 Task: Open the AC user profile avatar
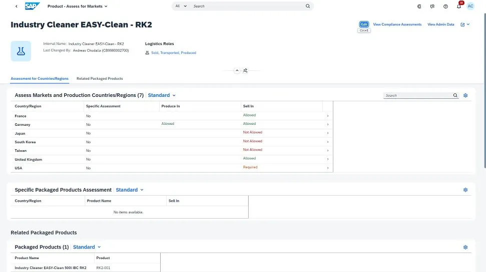(x=470, y=6)
